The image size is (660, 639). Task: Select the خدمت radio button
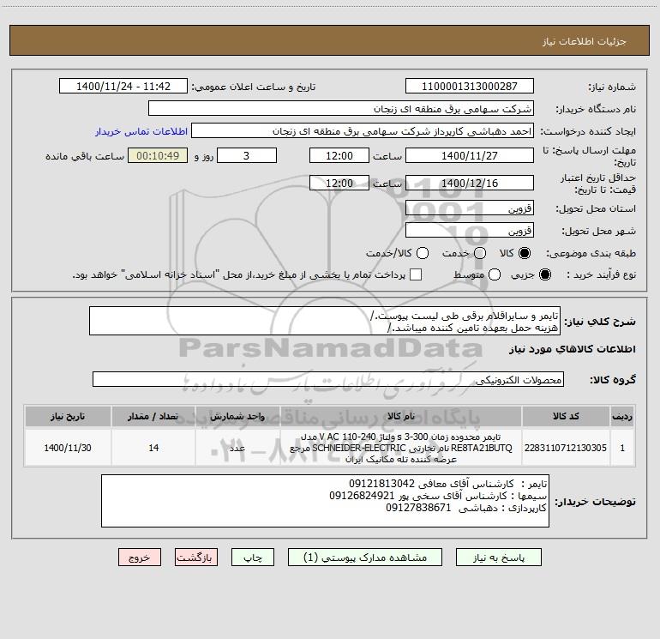480,253
